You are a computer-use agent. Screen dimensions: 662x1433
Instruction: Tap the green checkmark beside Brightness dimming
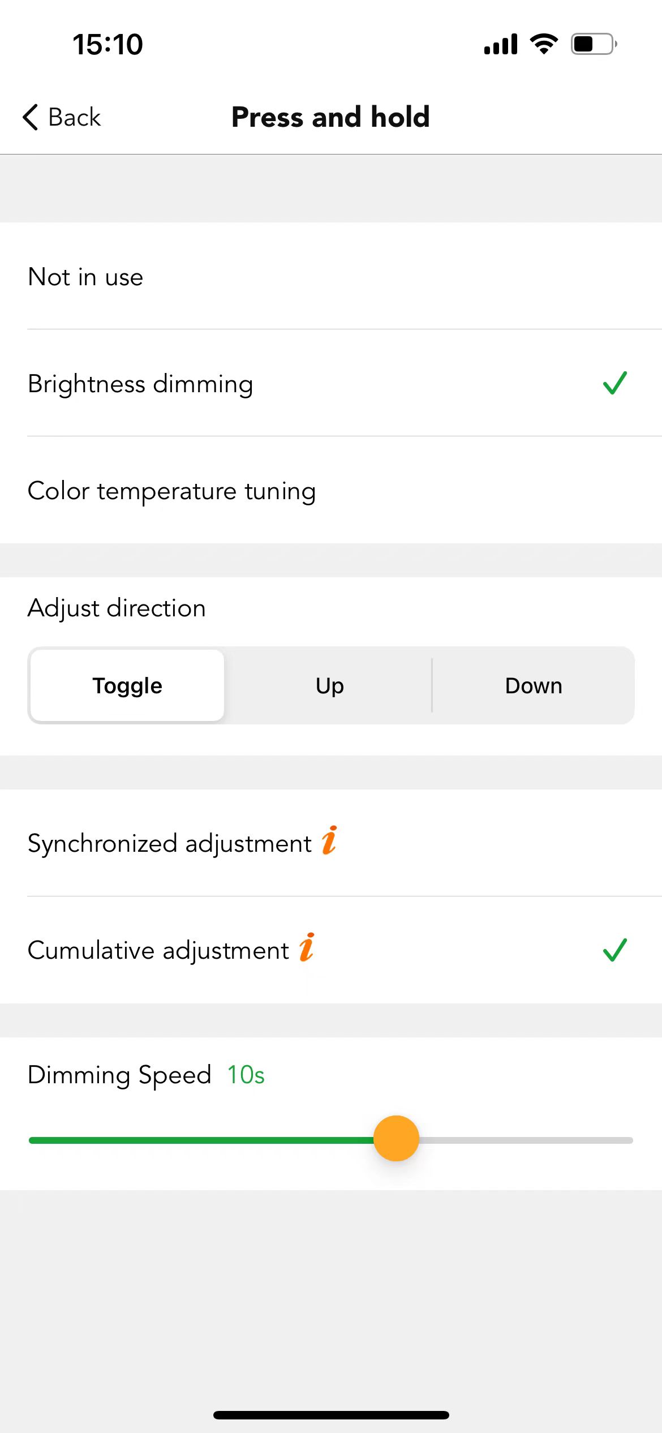tap(615, 383)
